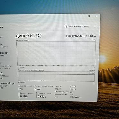
Task: Click the Запустить новую задачу button
Action: pyautogui.click(x=77, y=26)
